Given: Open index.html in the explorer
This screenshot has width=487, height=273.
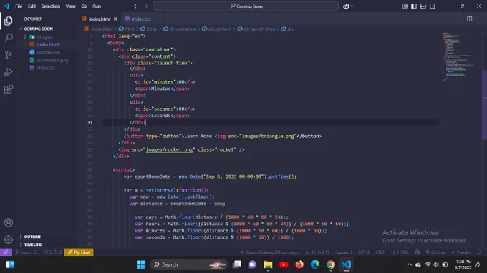Looking at the screenshot, I should [47, 44].
